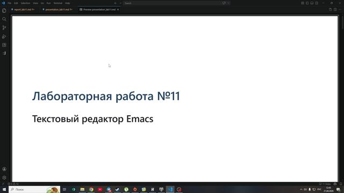The width and height of the screenshot is (344, 193).
Task: Click the Show Source icon in editor toolbar
Action: [x=331, y=10]
